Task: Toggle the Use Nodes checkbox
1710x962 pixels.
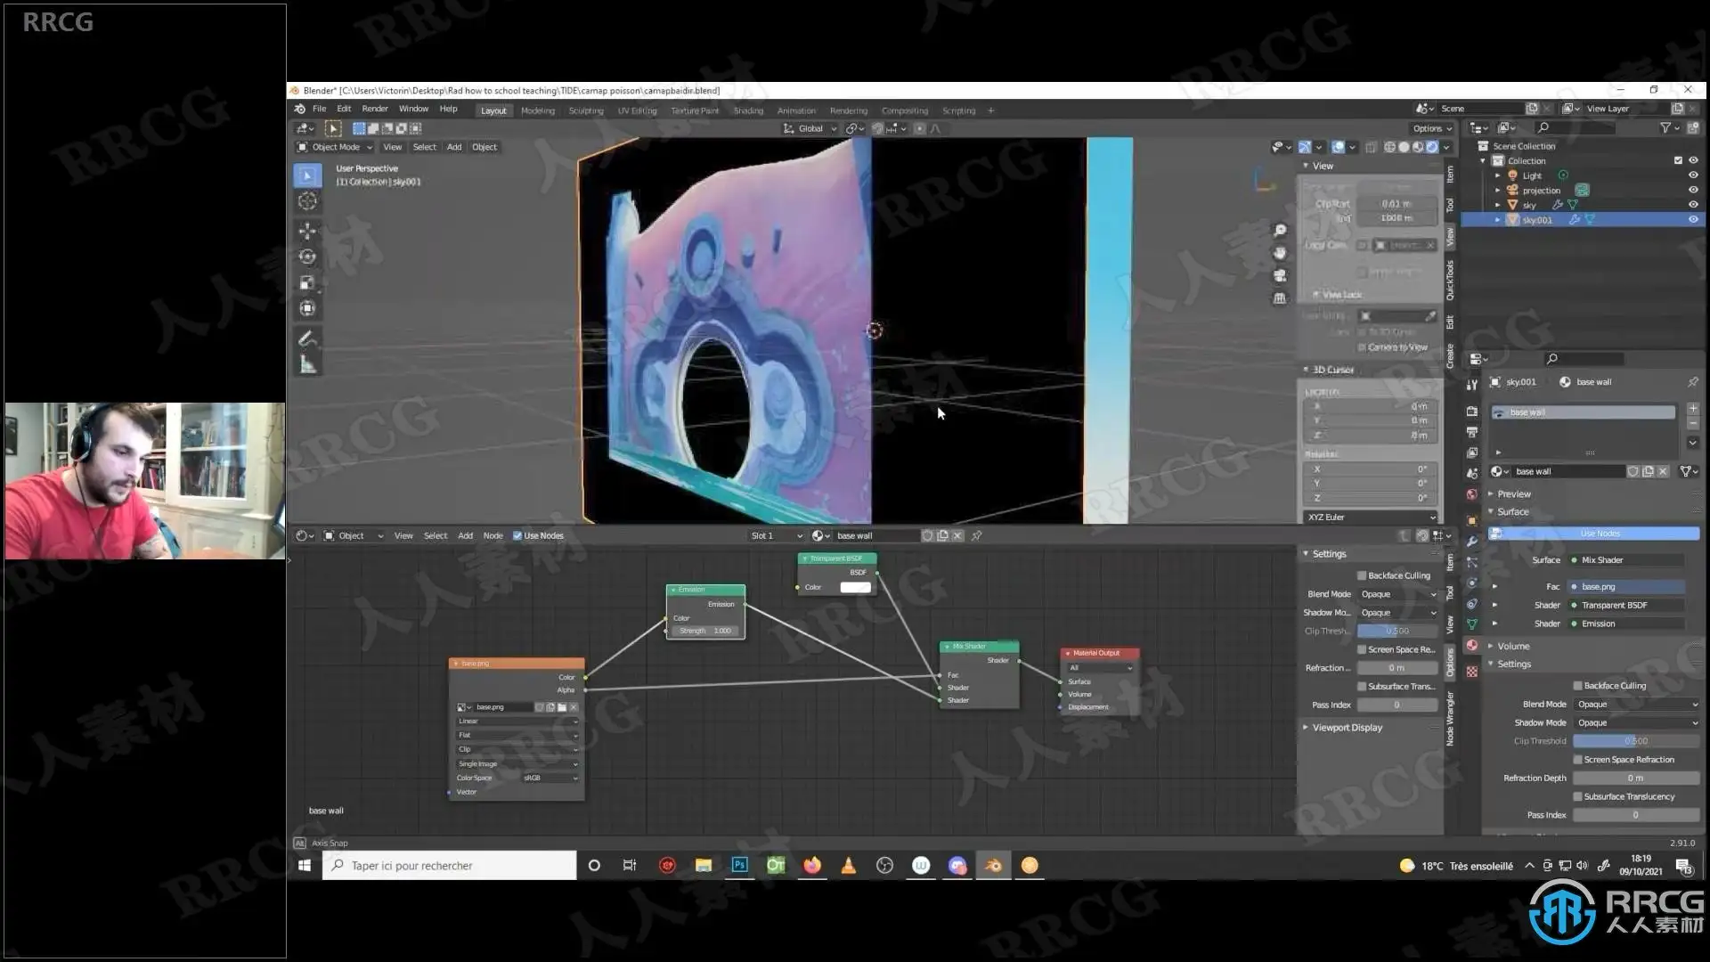Action: [517, 535]
